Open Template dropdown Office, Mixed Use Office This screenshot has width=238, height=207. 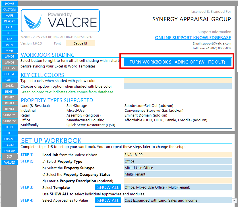coord(178,187)
